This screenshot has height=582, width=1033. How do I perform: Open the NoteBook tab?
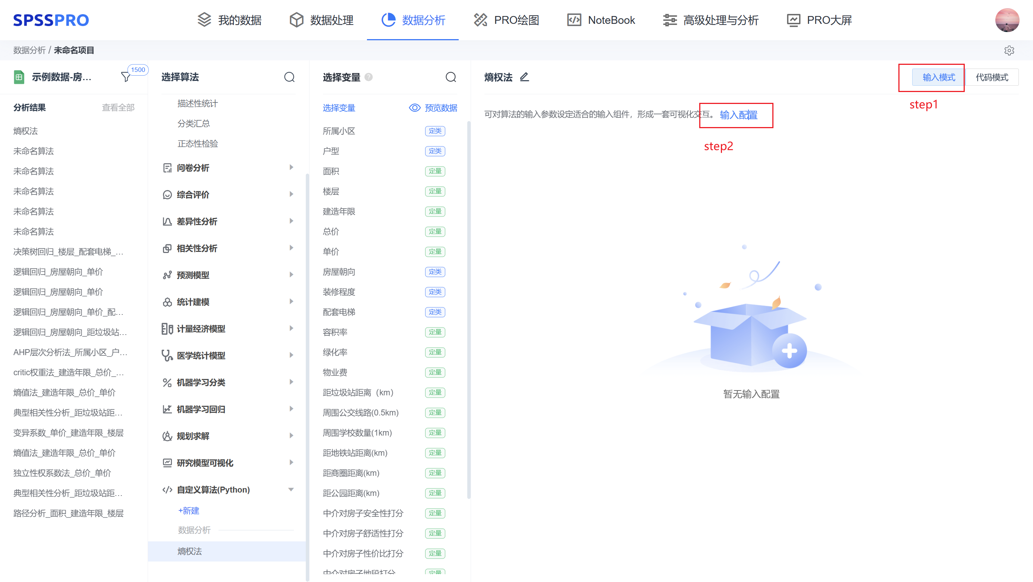[601, 20]
